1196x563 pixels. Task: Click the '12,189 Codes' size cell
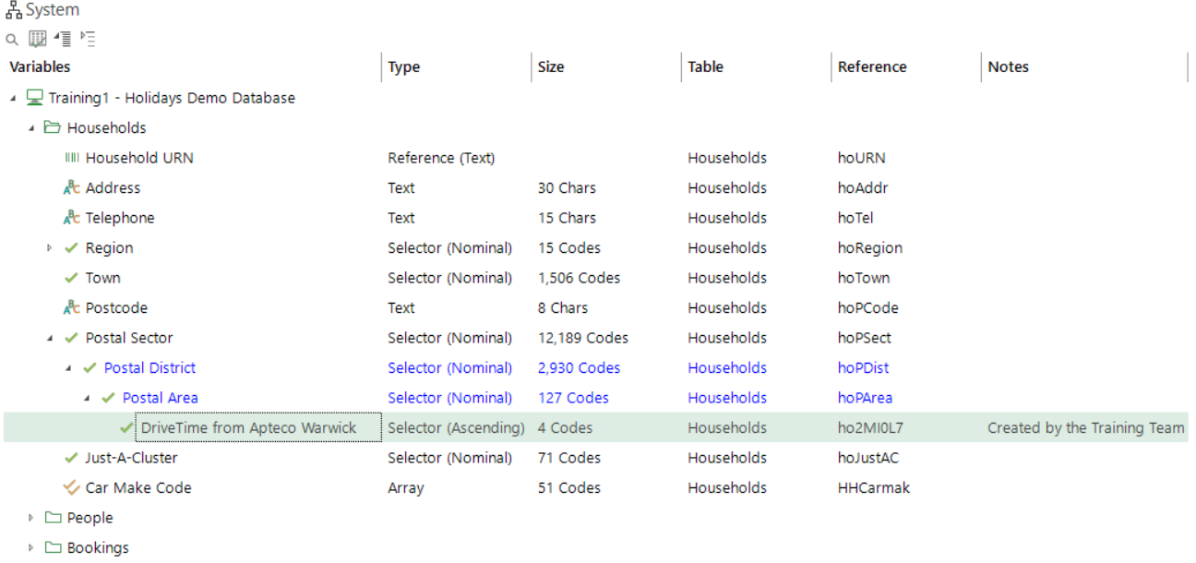pos(582,338)
